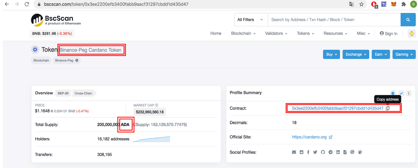Click the blue checkmark verified icon
Viewport: 418px width, 168px height.
coord(401,93)
